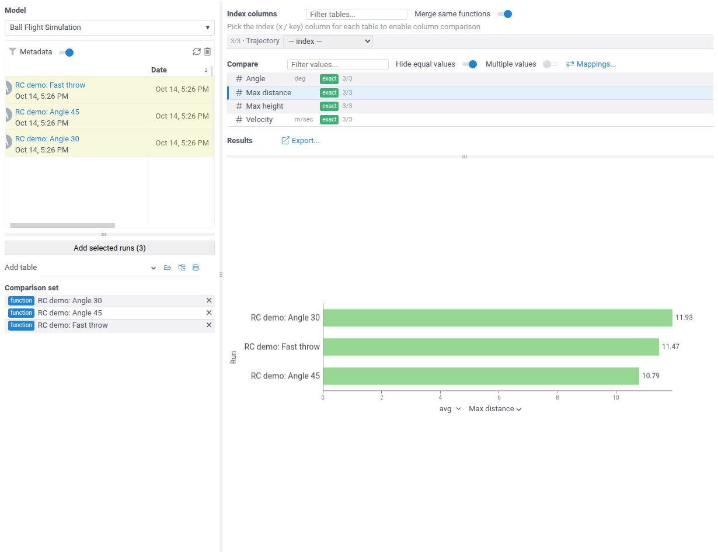Click the RC demo: Fast throw chart bar

coord(491,347)
